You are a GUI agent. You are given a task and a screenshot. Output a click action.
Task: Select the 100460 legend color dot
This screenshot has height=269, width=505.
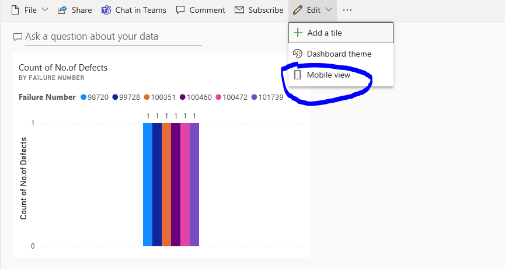[x=183, y=97]
